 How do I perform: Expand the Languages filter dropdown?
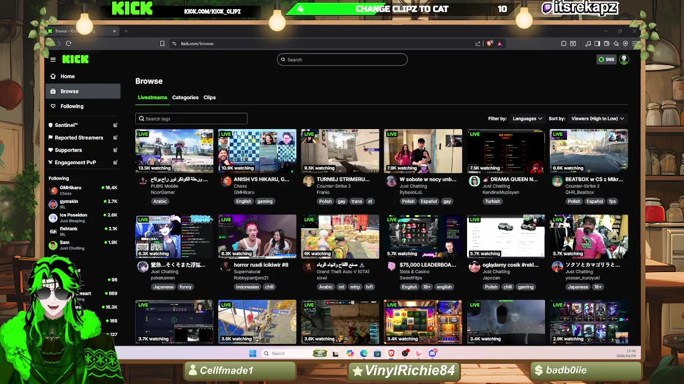point(527,118)
